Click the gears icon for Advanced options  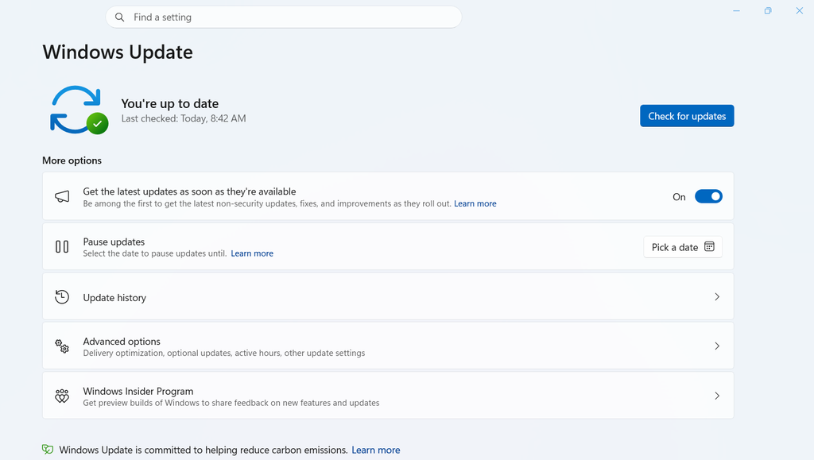pos(62,346)
